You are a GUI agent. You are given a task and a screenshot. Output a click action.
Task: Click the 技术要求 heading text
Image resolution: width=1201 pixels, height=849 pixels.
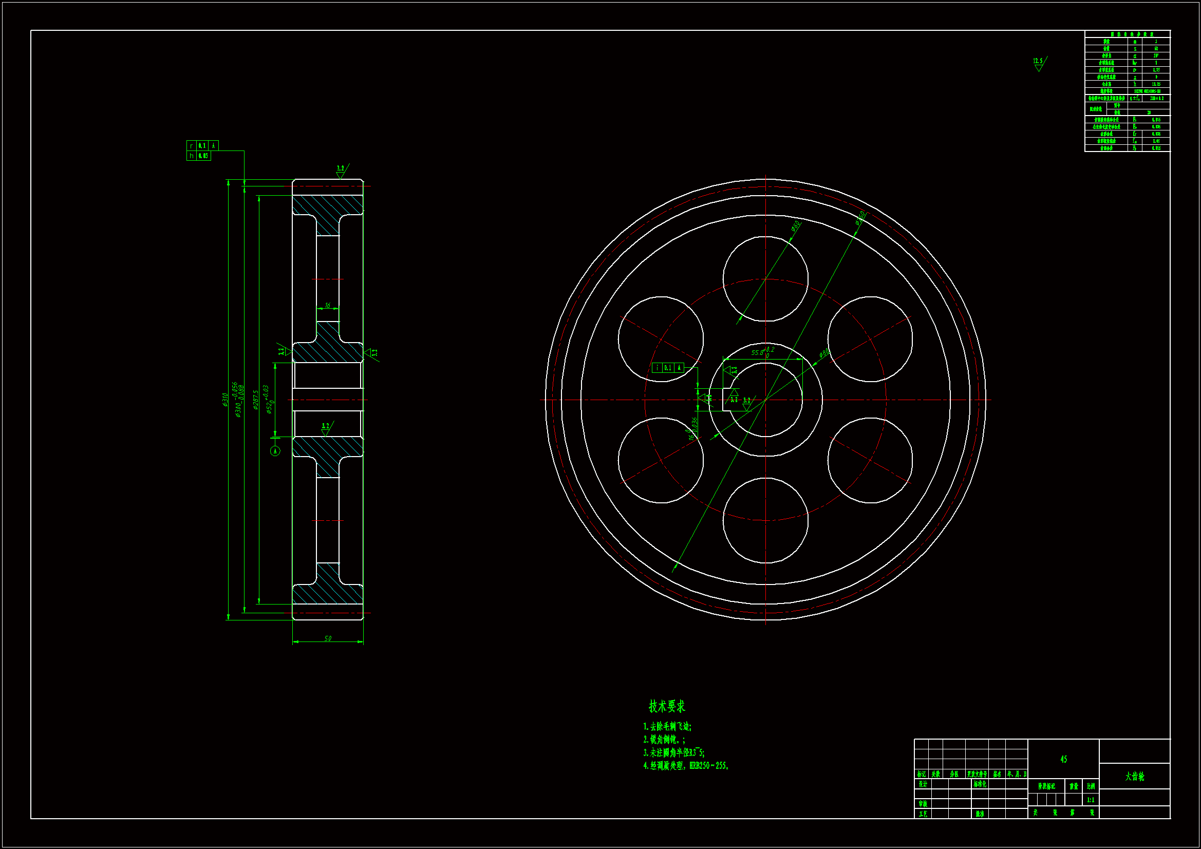pos(666,706)
